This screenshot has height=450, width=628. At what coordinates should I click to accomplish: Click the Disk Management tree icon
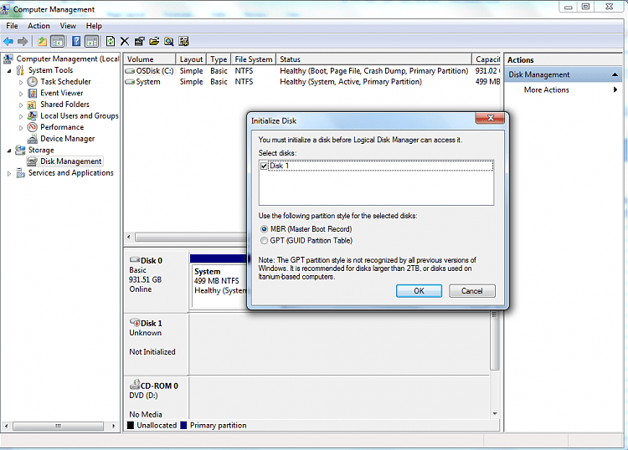coord(32,161)
